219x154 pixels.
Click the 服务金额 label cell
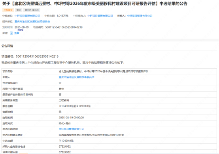[x=30, y=106]
